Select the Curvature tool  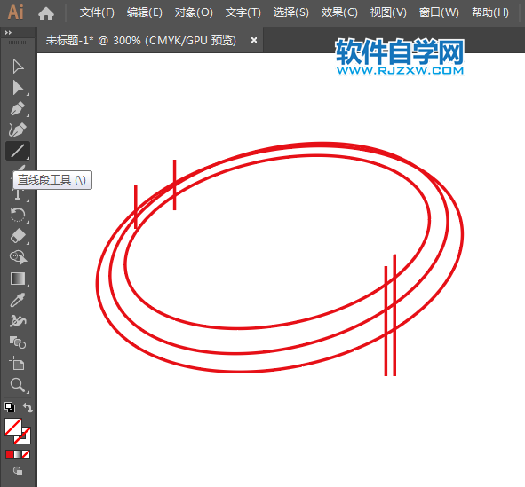tap(18, 130)
